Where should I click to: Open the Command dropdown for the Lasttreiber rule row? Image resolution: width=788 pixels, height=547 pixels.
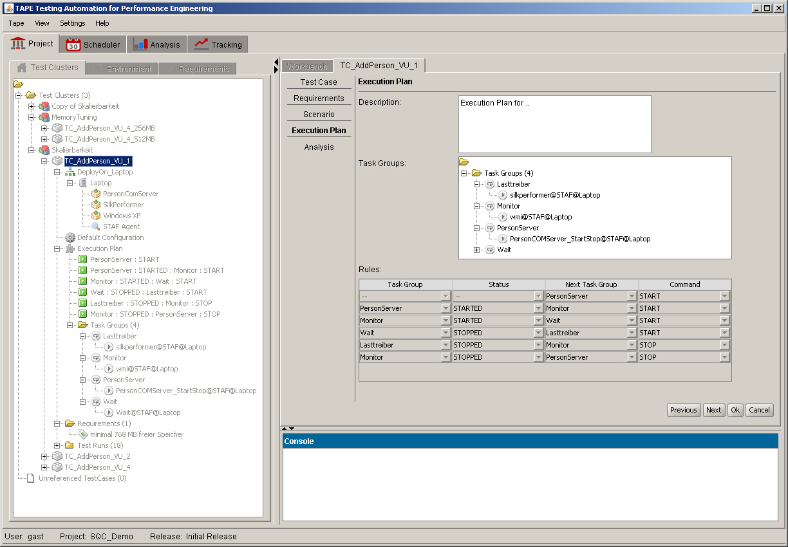(x=725, y=345)
